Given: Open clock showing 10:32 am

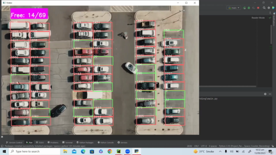Looking at the screenshot, I should tap(260, 151).
